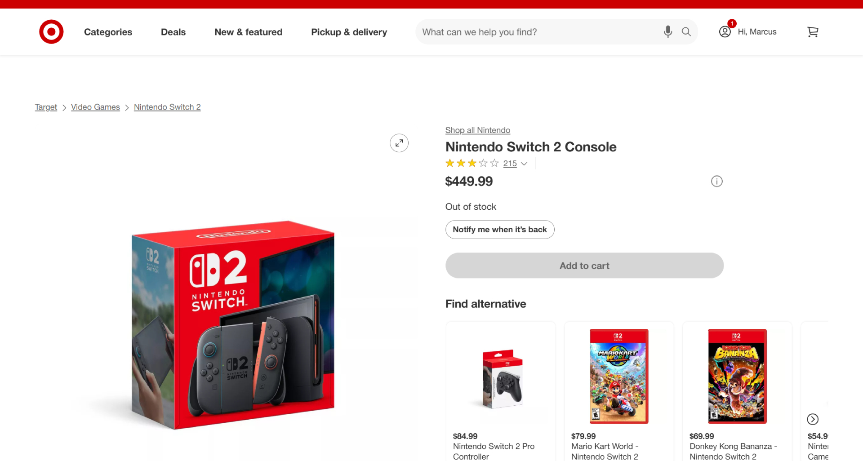Select the Deals menu item

coord(173,32)
